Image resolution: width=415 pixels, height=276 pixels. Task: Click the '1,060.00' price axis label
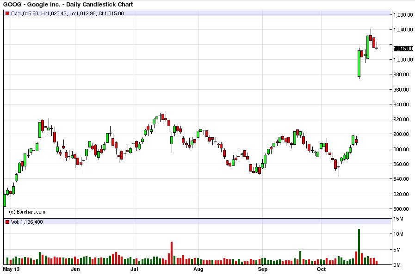403,15
